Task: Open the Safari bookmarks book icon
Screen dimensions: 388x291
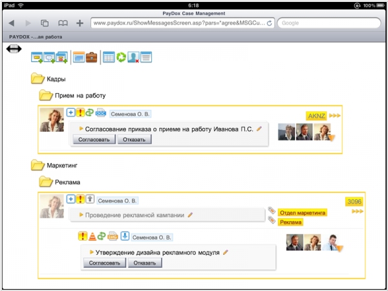Action: click(63, 23)
